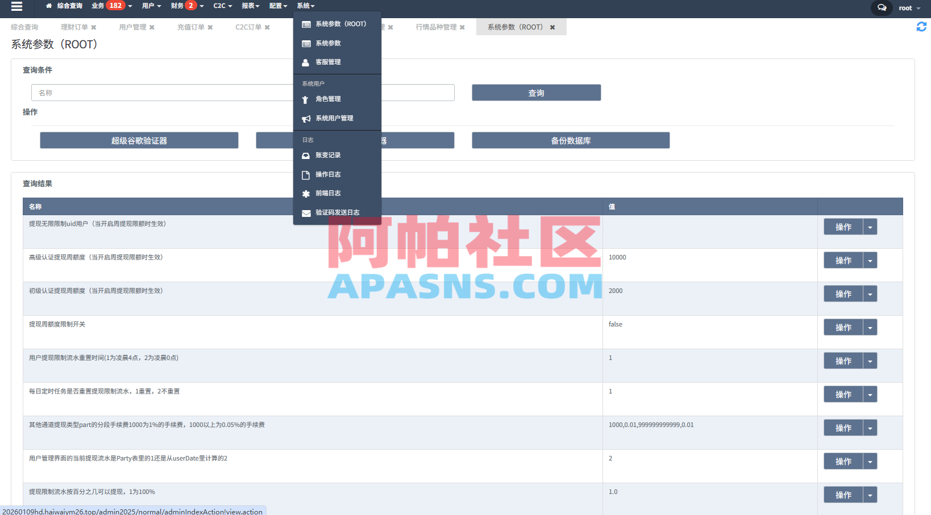Click 超级谷歌验证器 button

point(139,140)
